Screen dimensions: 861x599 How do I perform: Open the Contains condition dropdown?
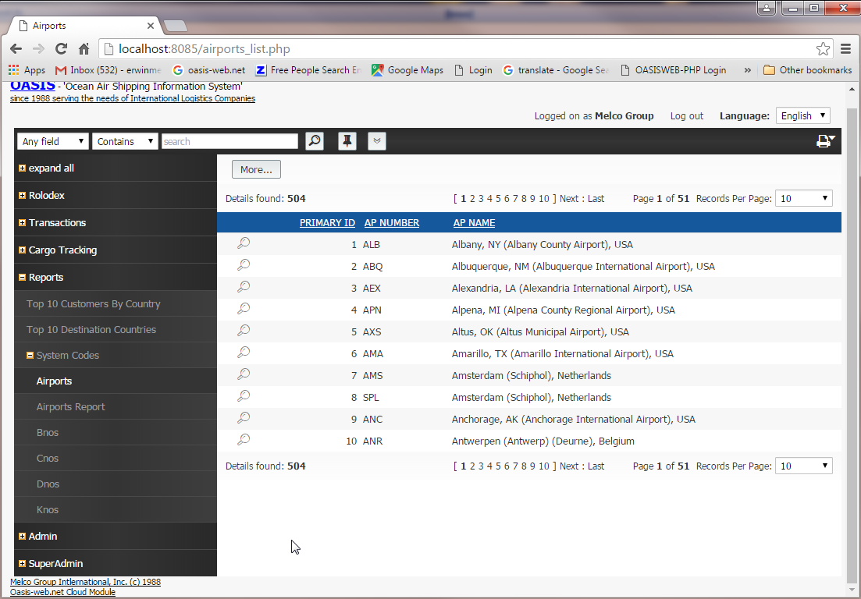point(125,141)
